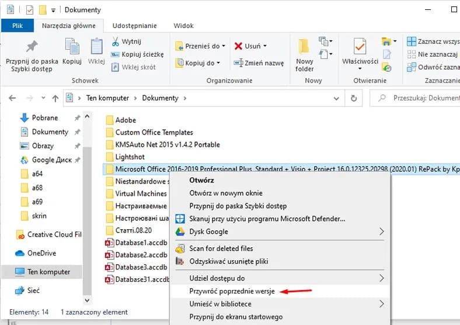Click the Zmień nazwę button
The width and height of the screenshot is (460, 325).
pyautogui.click(x=259, y=63)
